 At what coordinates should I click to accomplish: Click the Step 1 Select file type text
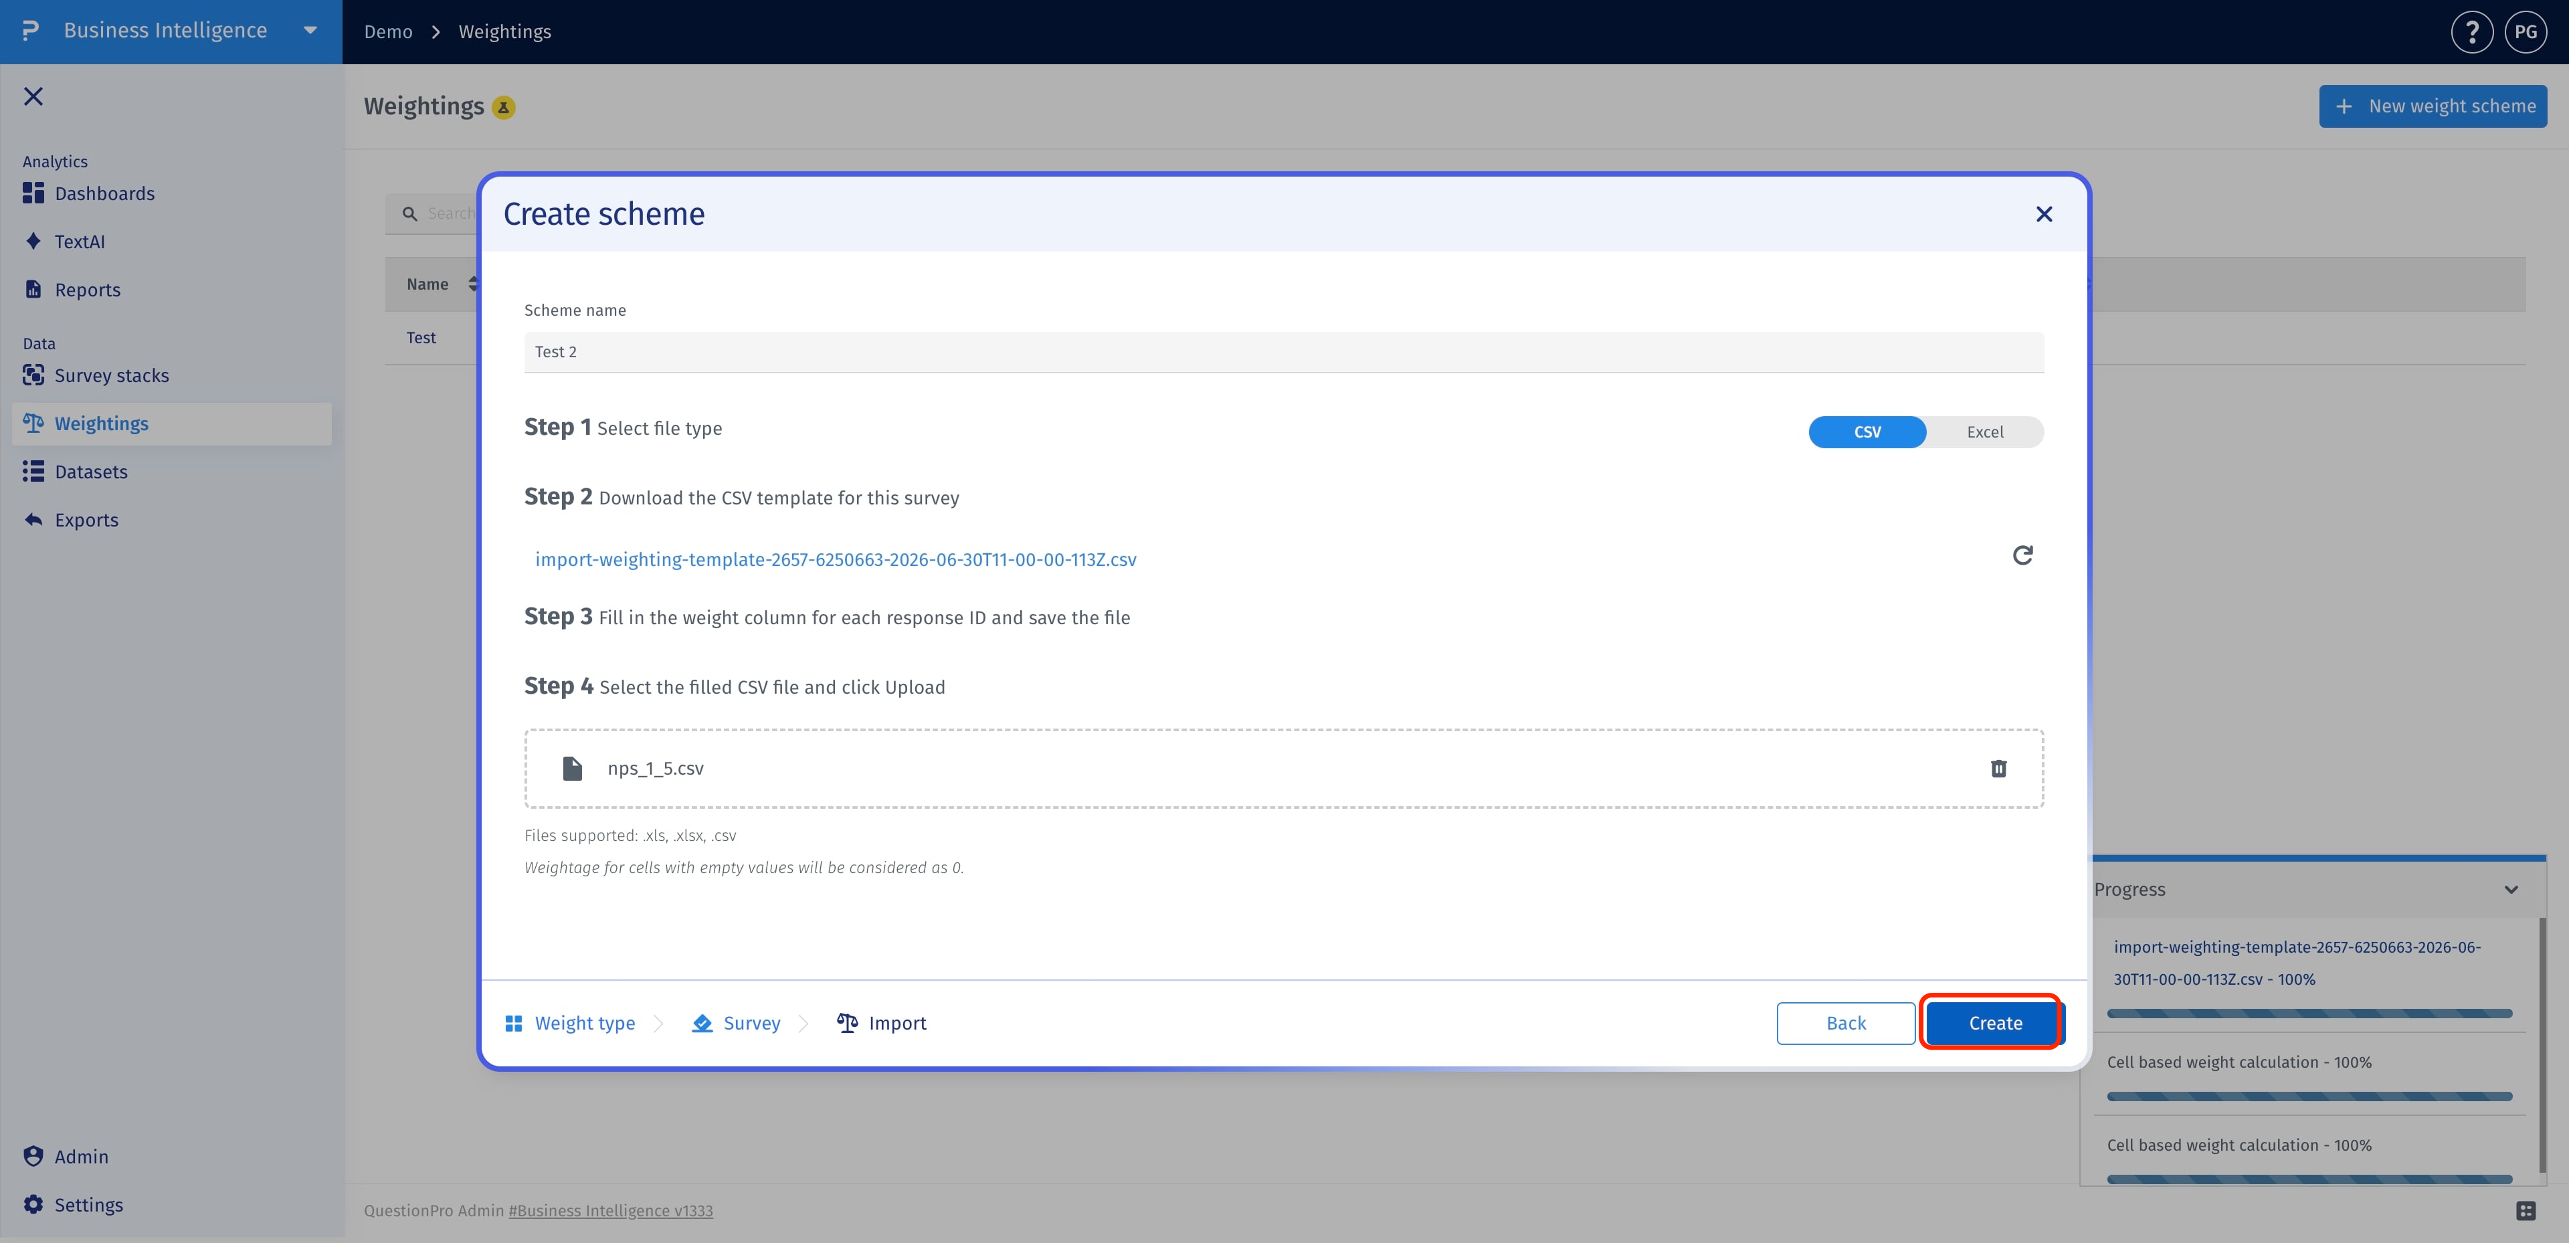(x=624, y=428)
